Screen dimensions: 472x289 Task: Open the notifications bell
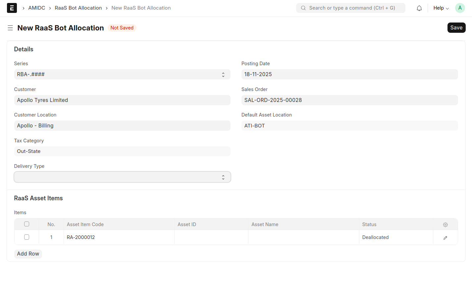click(419, 8)
